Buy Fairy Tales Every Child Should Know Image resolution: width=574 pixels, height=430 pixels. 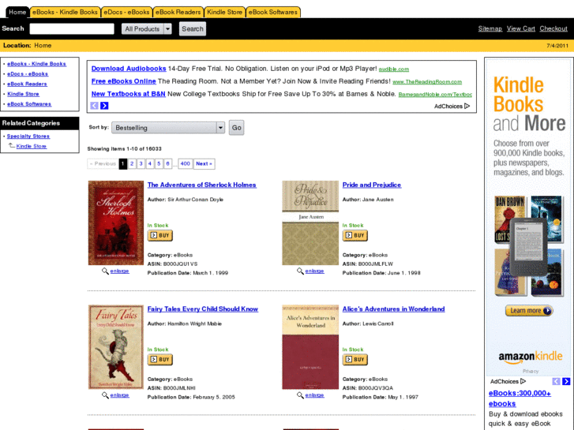(x=160, y=359)
